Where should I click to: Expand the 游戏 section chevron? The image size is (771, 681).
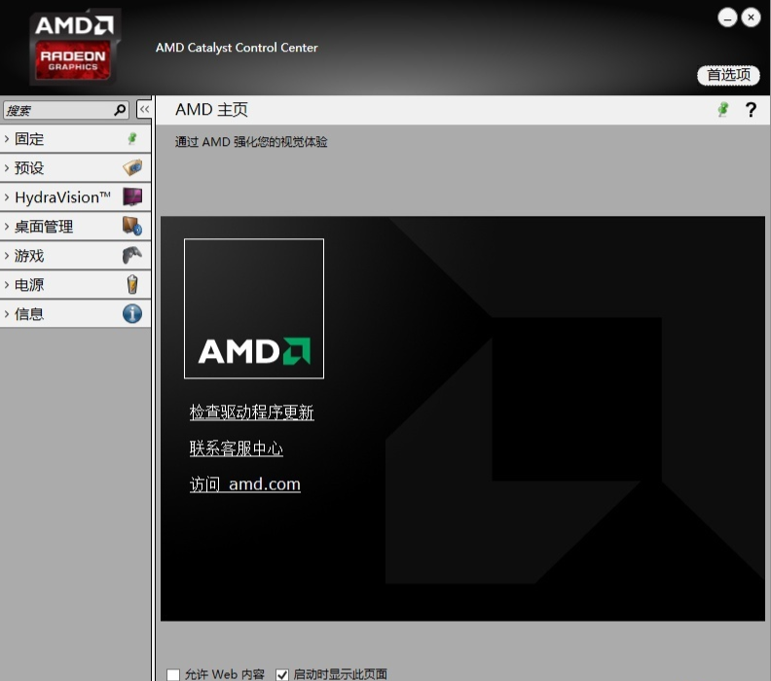click(x=7, y=256)
